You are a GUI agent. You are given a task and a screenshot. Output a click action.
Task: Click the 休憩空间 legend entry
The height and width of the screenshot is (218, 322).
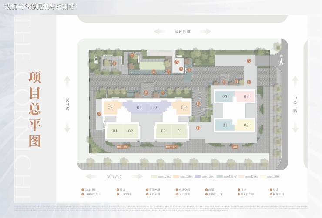(x=277, y=194)
